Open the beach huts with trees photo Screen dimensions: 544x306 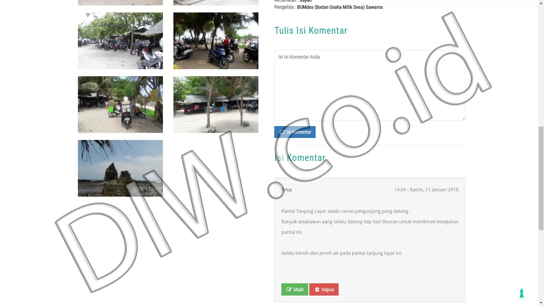pyautogui.click(x=216, y=105)
